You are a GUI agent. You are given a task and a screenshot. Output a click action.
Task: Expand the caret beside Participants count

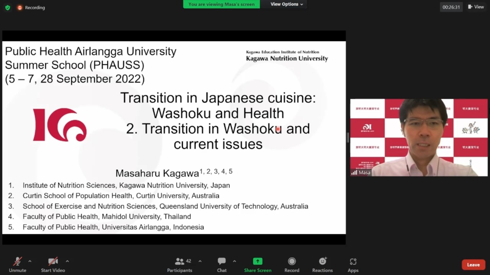(200, 261)
